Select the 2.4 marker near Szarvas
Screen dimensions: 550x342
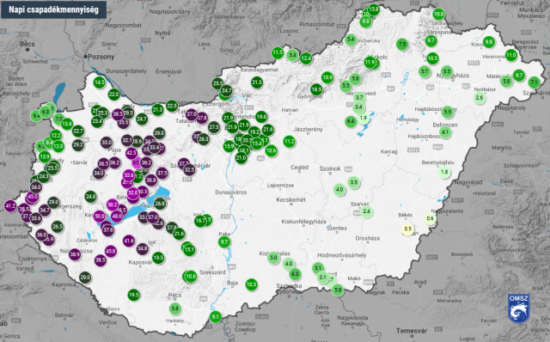coord(367,211)
